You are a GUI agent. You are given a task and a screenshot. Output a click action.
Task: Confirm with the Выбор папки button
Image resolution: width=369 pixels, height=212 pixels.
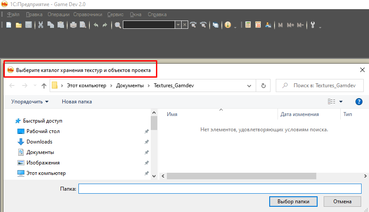[293, 202]
